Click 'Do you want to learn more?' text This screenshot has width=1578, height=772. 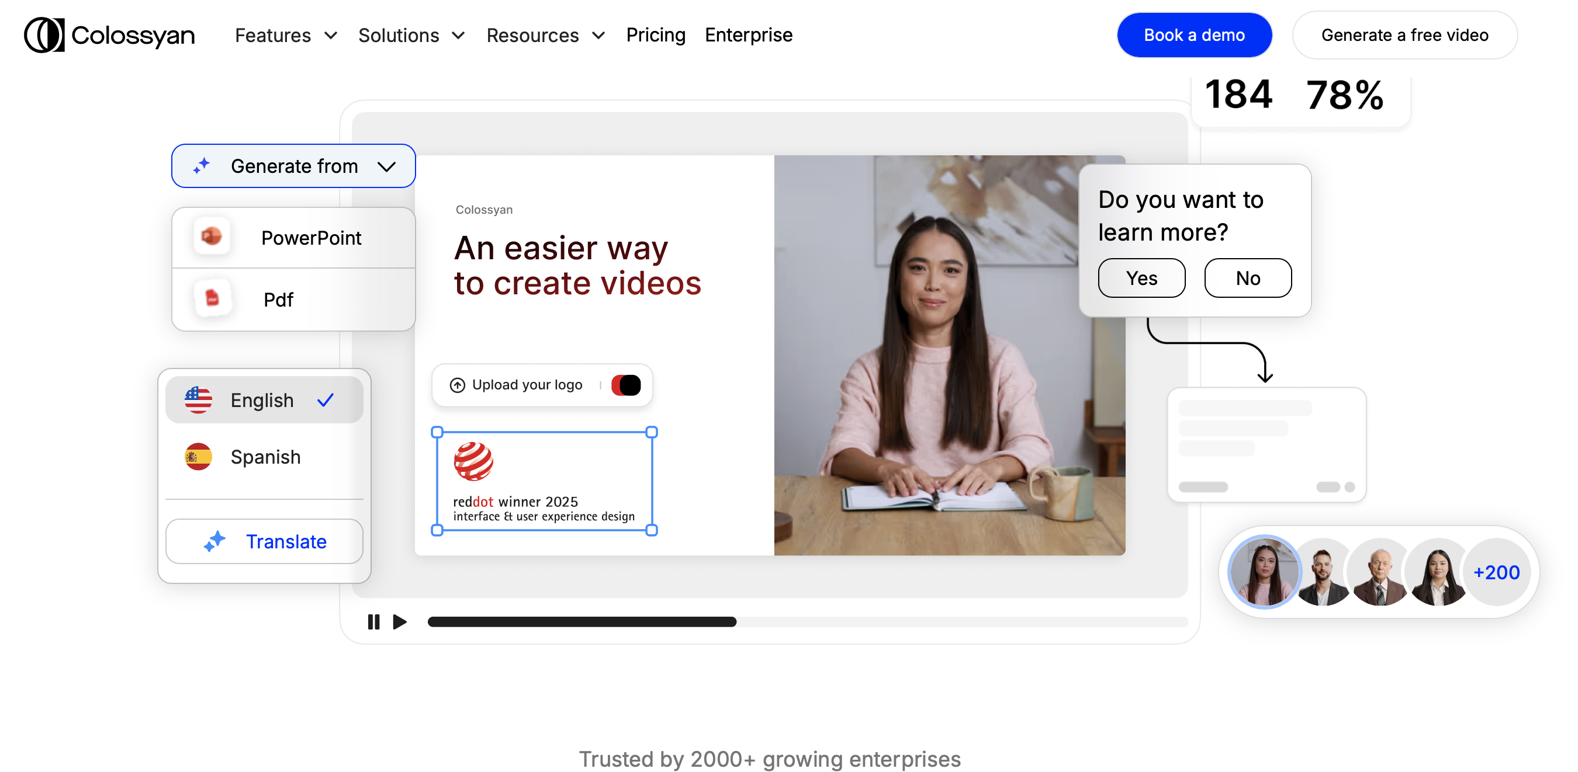1181,215
